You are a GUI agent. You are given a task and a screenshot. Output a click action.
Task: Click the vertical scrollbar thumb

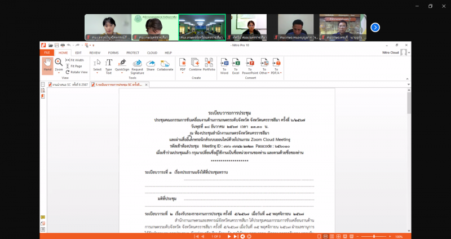click(409, 103)
